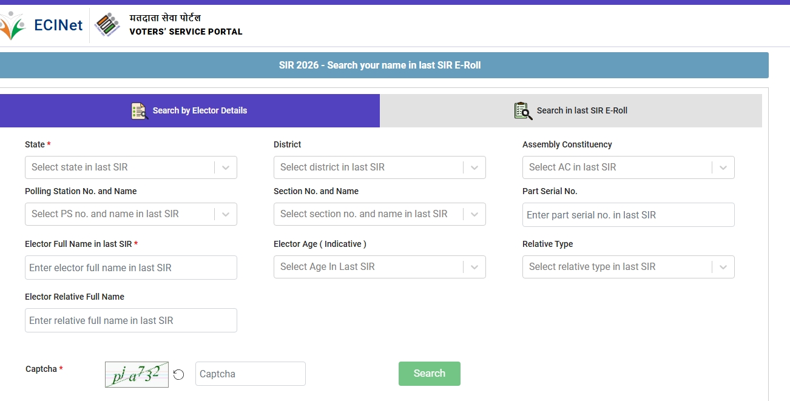Expand the Relative Type dropdown
The height and width of the screenshot is (401, 790).
628,267
